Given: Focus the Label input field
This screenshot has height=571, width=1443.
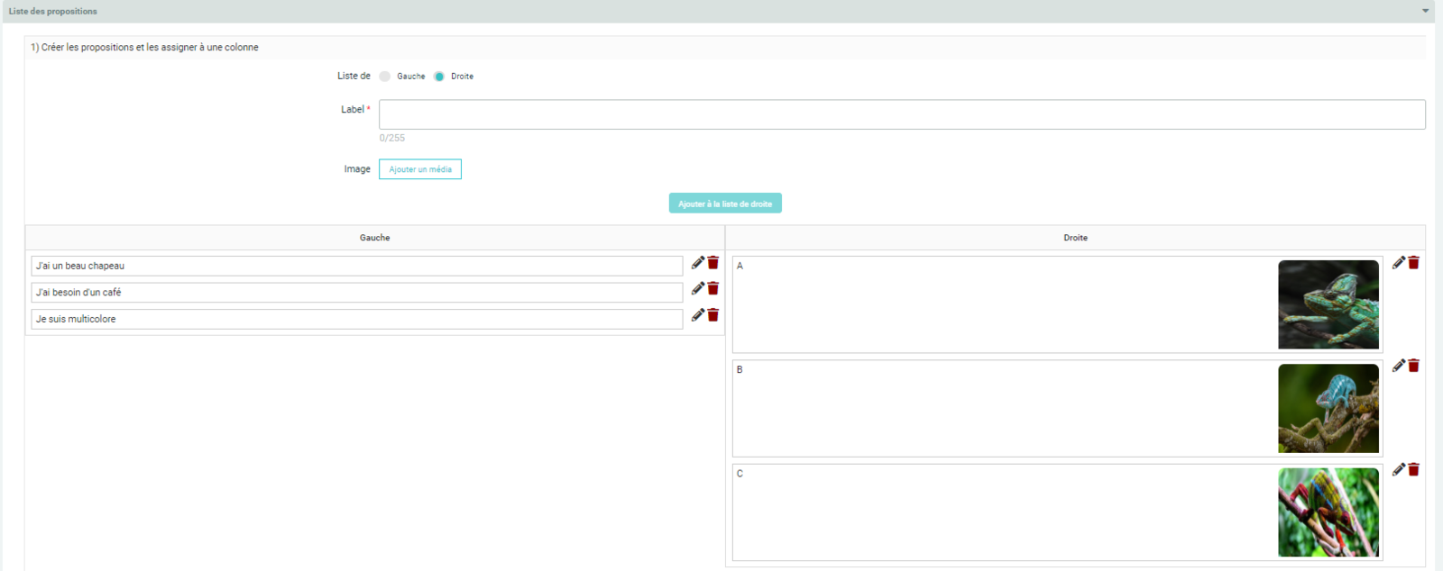Looking at the screenshot, I should 902,114.
